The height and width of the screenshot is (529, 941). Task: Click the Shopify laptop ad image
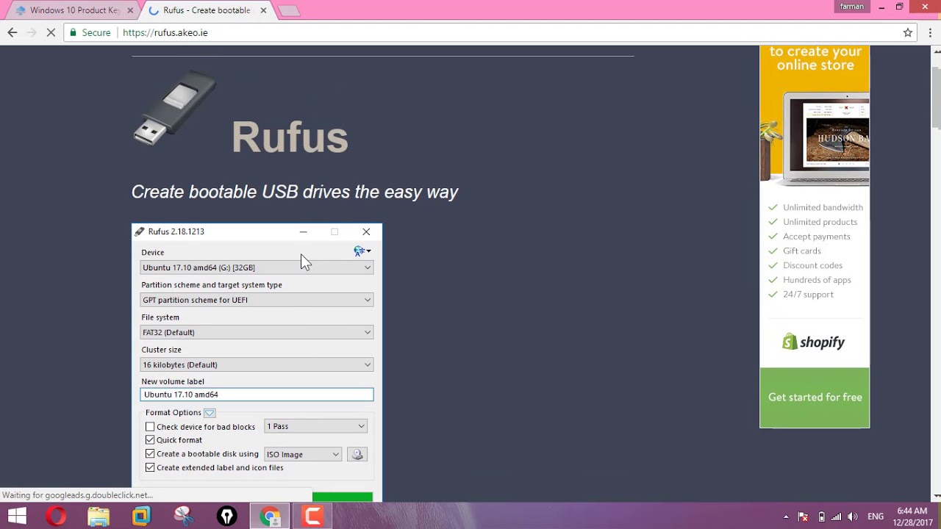815,137
